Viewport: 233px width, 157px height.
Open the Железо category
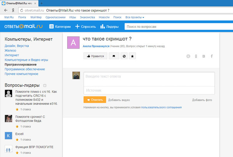point(10,50)
